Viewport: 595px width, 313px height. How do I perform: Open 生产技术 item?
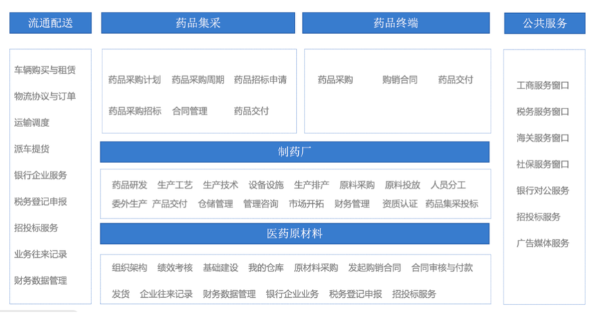tap(221, 185)
